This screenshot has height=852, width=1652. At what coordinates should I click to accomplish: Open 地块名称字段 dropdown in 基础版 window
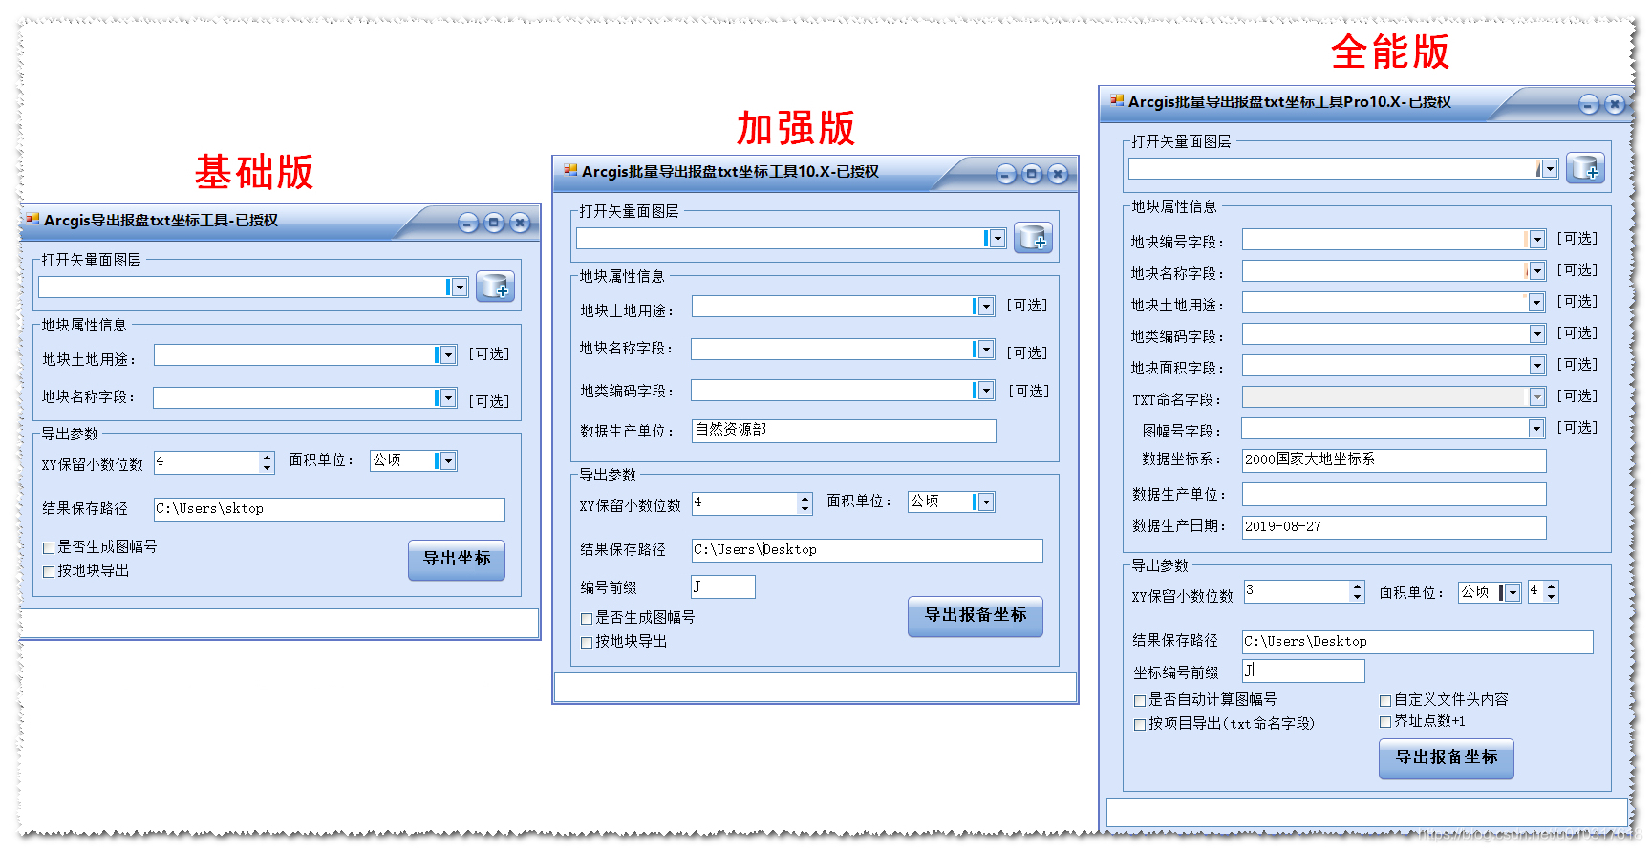coord(447,397)
